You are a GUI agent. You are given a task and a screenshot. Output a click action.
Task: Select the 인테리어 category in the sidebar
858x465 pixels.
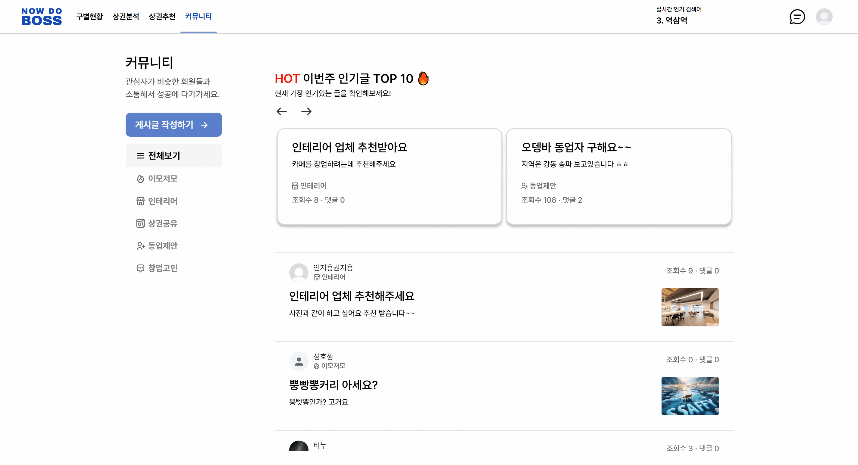coord(162,201)
